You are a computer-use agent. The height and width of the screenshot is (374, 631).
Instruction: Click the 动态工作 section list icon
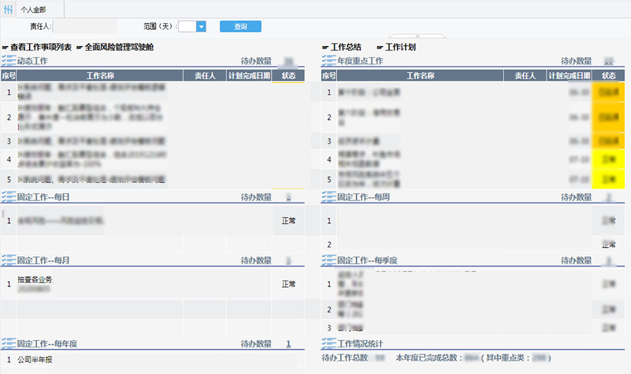click(x=8, y=61)
